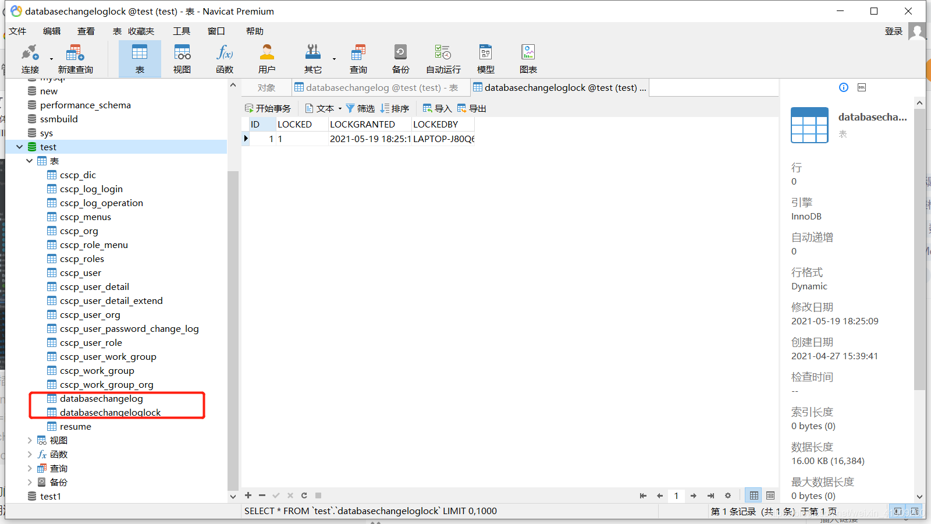Open the User (用户) toolbar icon
Image resolution: width=931 pixels, height=524 pixels.
pos(267,59)
